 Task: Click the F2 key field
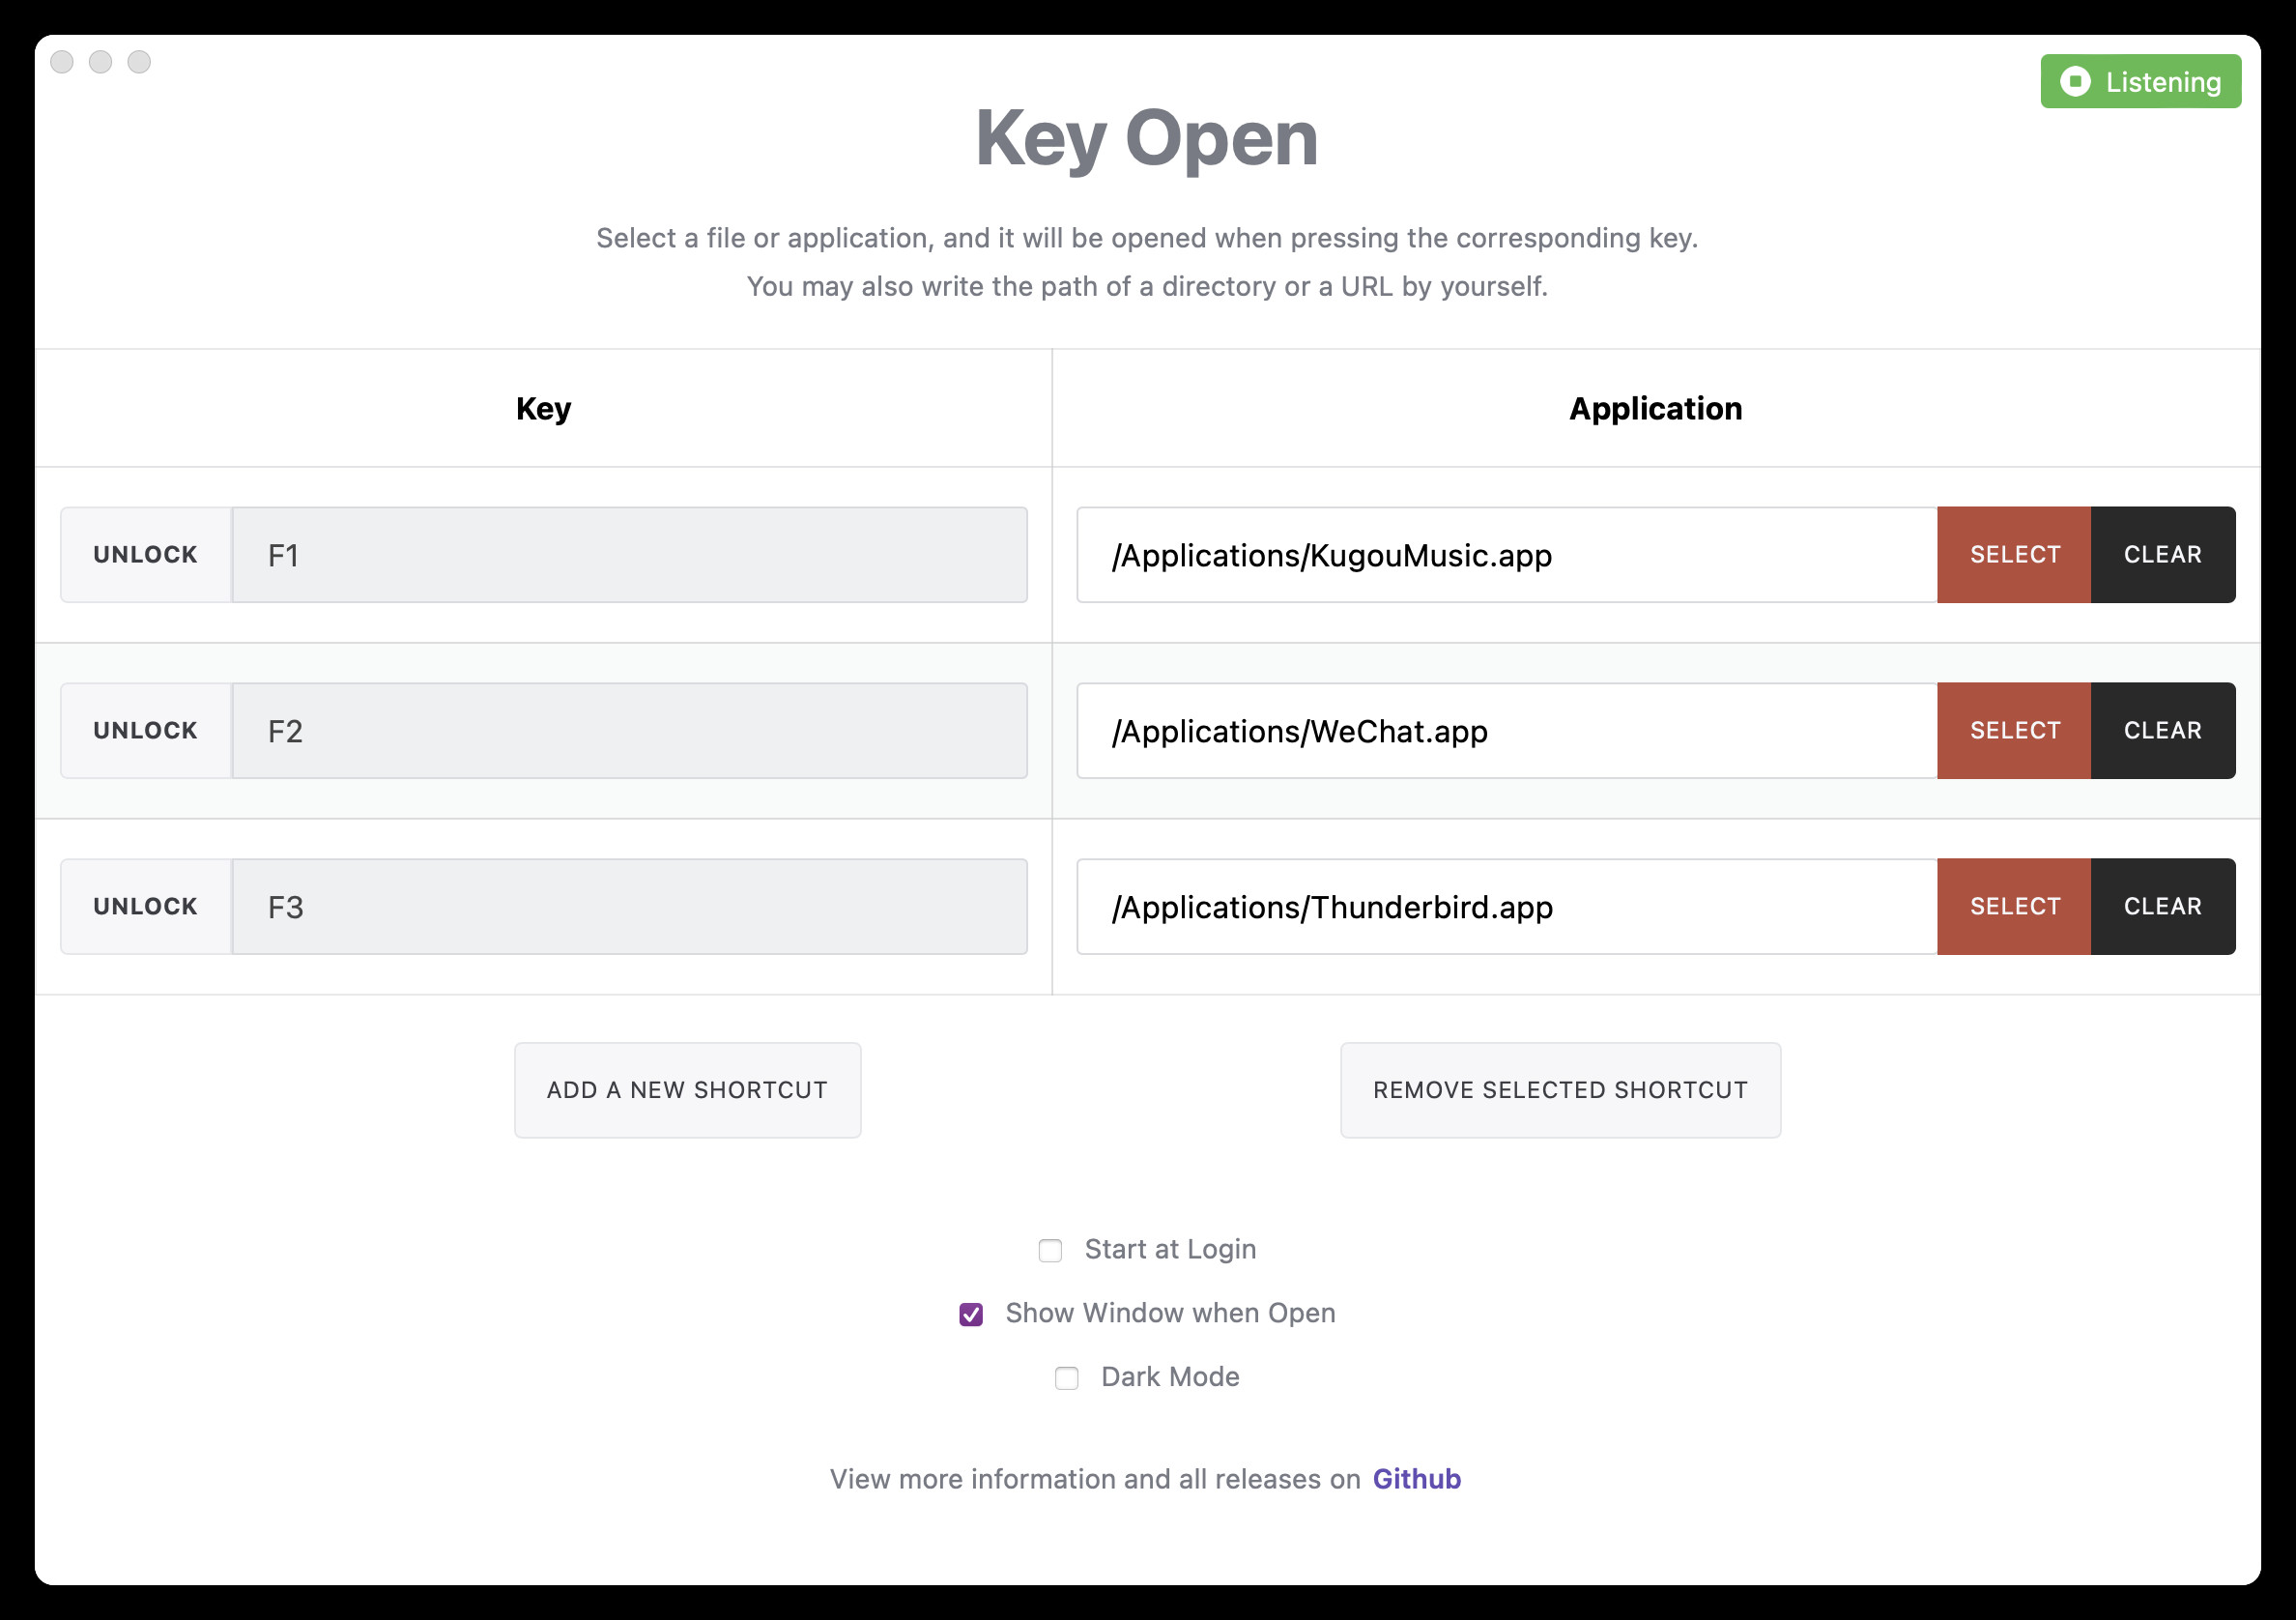[x=630, y=731]
